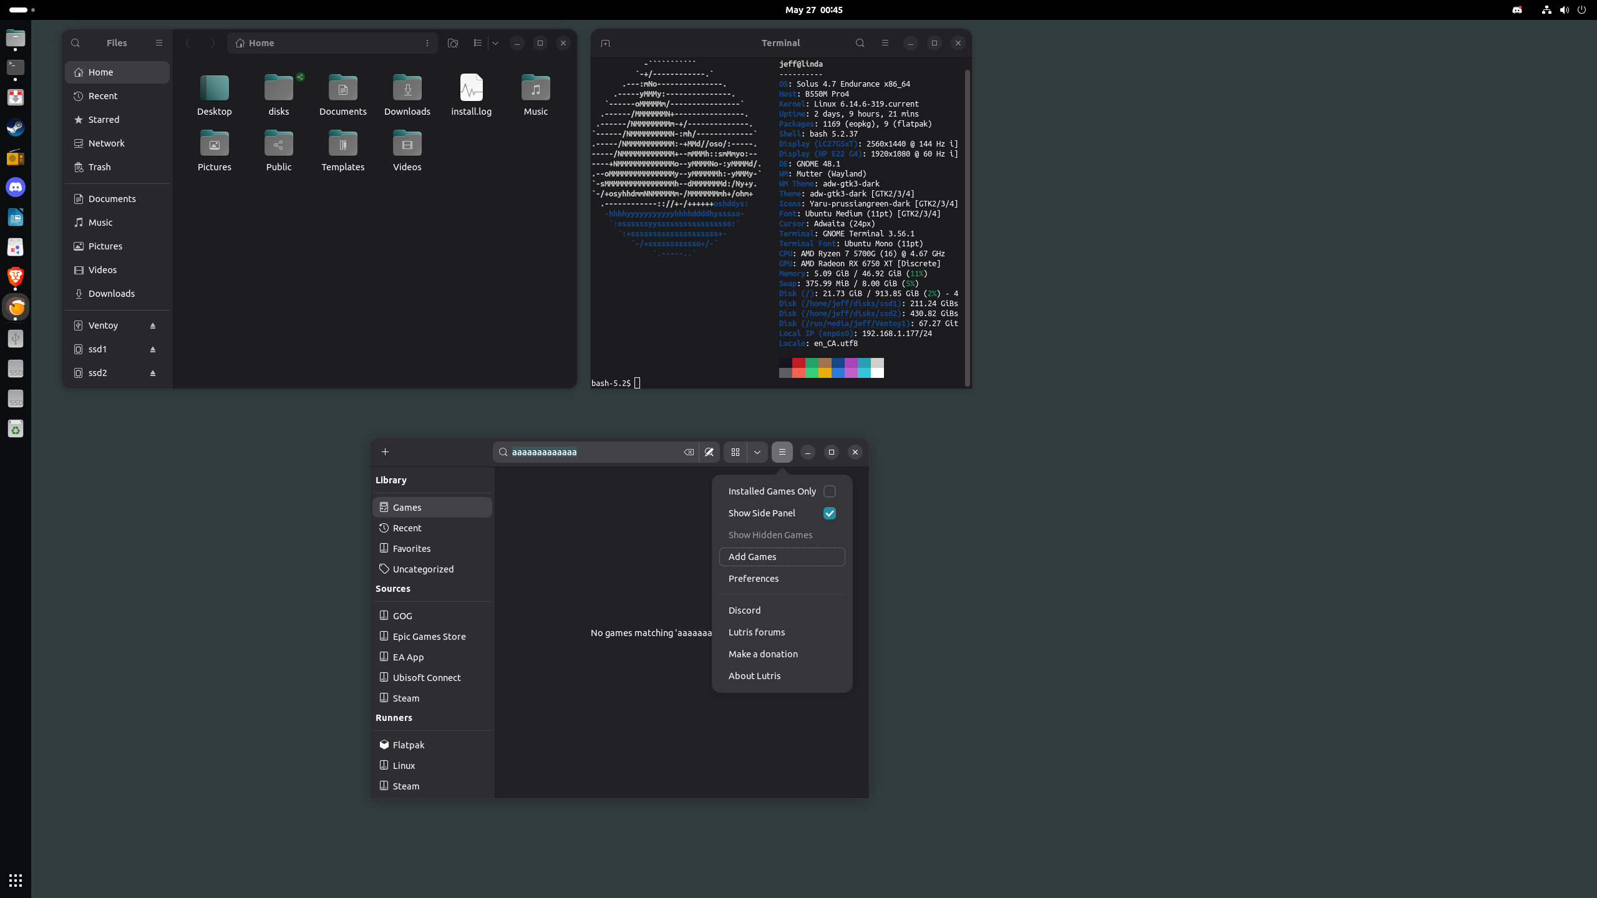Uncheck the Show Side Panel checkbox
1597x898 pixels.
(830, 513)
